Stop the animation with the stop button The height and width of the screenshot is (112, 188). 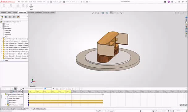pyautogui.click(x=23, y=89)
